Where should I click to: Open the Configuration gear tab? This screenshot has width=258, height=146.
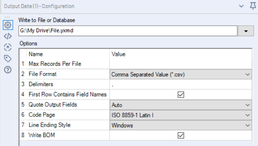pyautogui.click(x=8, y=25)
